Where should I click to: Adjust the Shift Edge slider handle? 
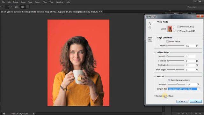pyautogui.click(x=176, y=70)
